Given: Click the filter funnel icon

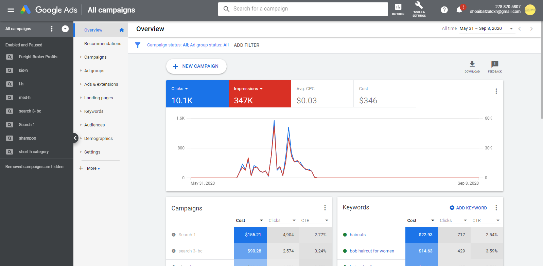Looking at the screenshot, I should tap(138, 45).
